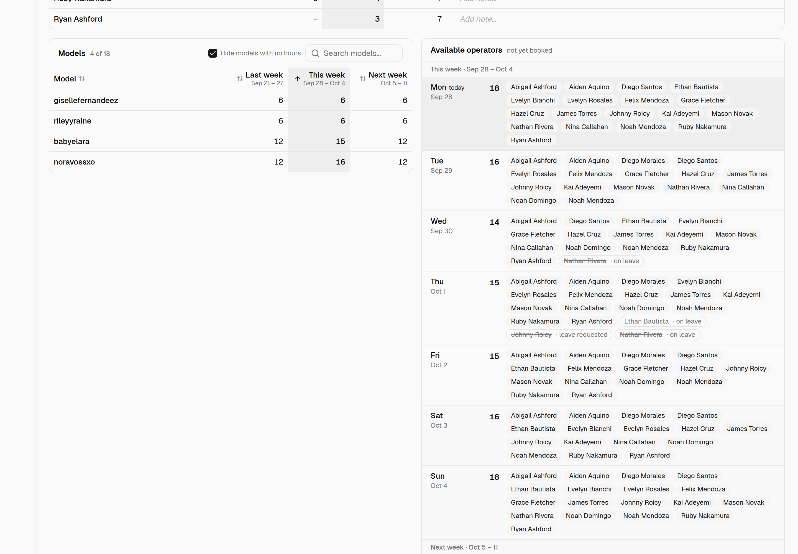The height and width of the screenshot is (554, 798).
Task: Click Ryan Ashford's value 3
Action: click(x=377, y=19)
